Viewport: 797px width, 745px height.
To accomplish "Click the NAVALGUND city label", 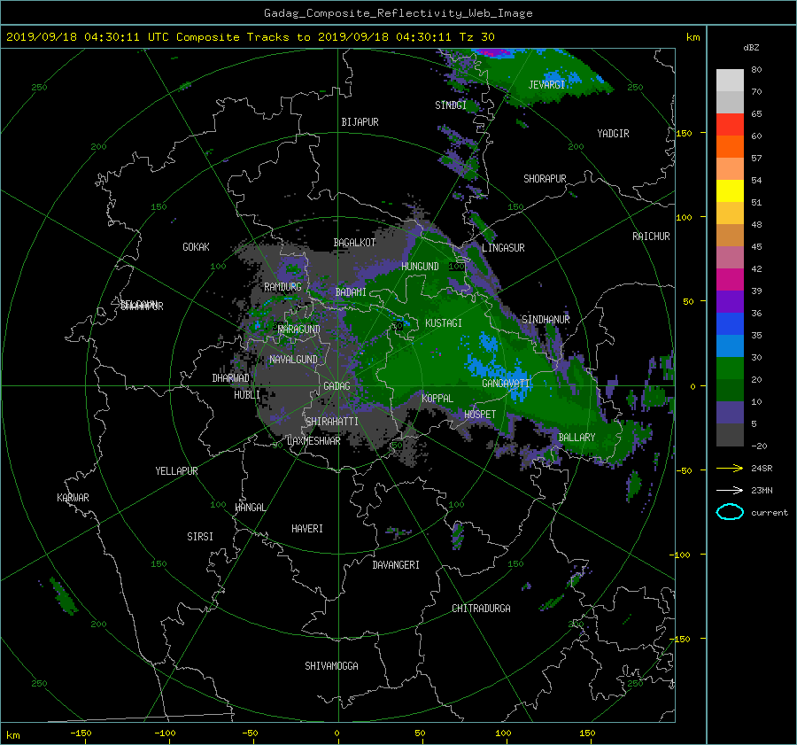I will 293,360.
